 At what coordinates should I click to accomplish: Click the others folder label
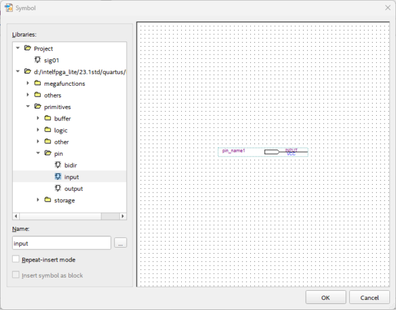click(x=53, y=95)
